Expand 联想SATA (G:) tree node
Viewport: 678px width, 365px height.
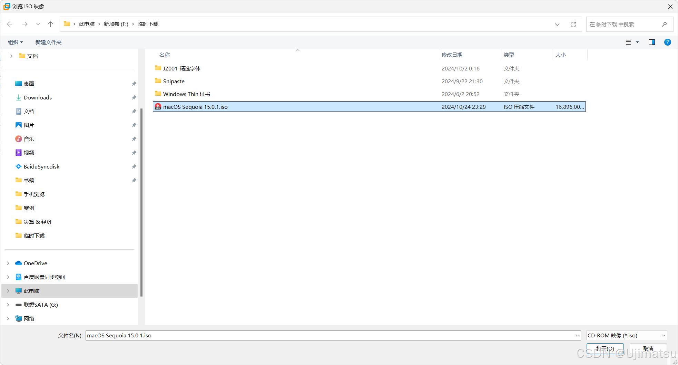pos(8,305)
